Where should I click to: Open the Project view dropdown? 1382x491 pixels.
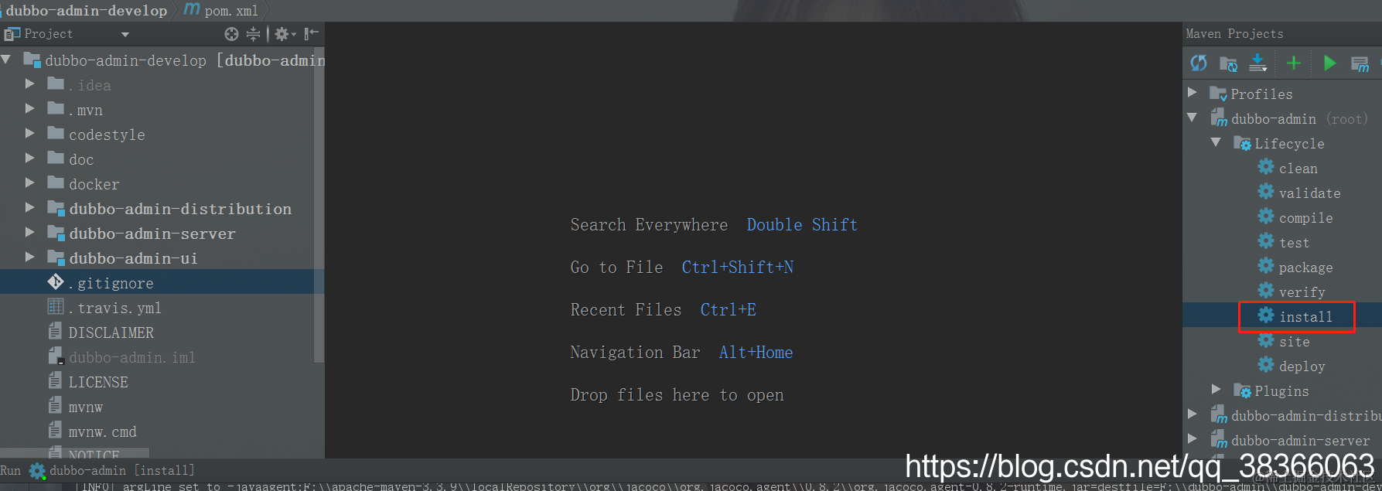[x=125, y=34]
